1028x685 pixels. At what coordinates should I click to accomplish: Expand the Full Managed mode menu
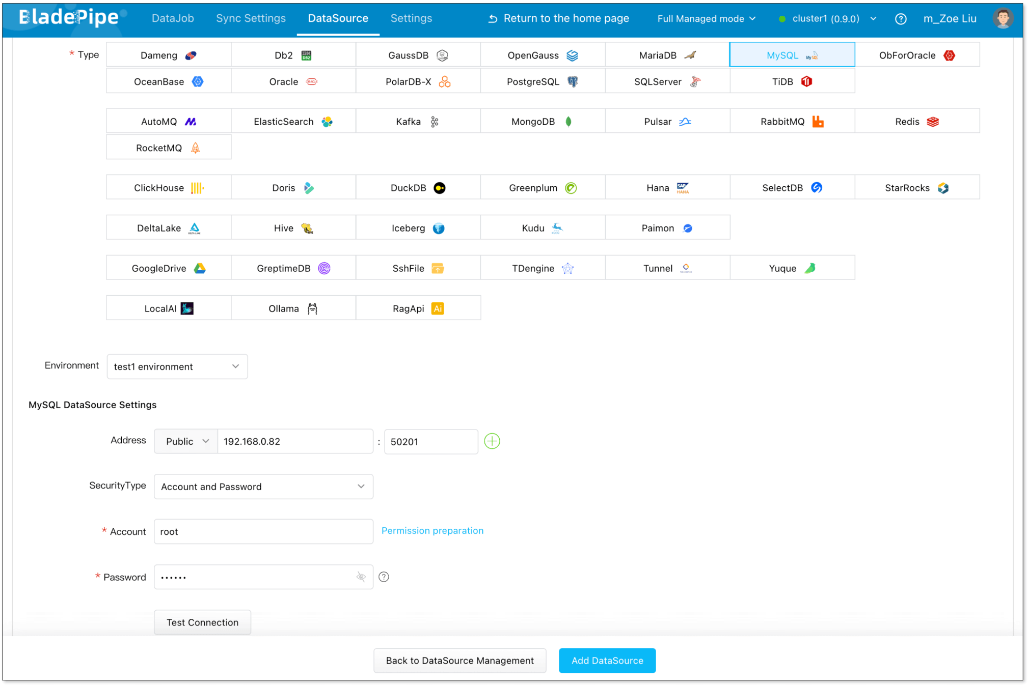tap(706, 19)
